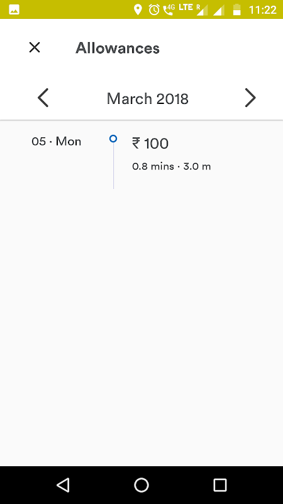Go to previous month with left chevron
Viewport: 283px width, 504px height.
tap(43, 98)
